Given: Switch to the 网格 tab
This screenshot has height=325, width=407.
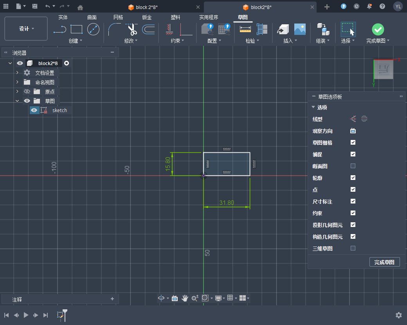Looking at the screenshot, I should [118, 17].
